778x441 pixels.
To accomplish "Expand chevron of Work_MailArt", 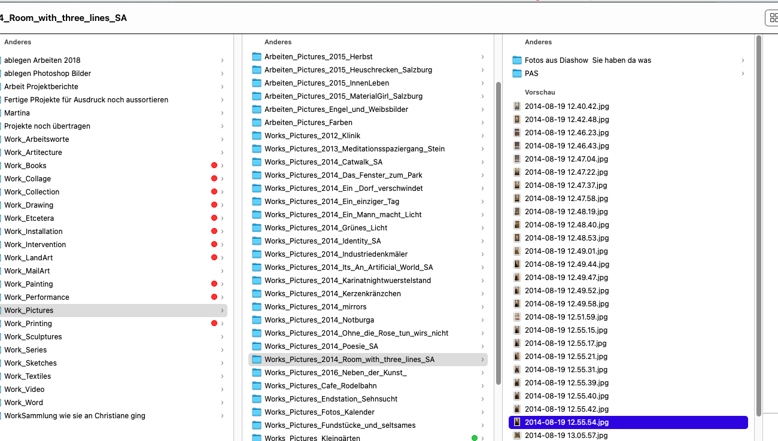I will [223, 270].
